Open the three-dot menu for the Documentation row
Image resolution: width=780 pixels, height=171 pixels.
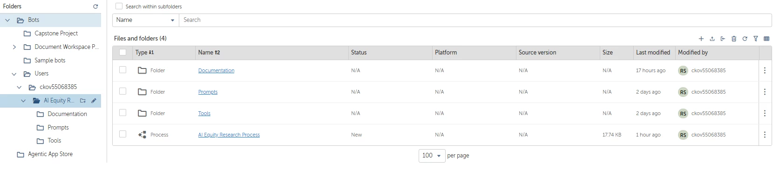click(x=765, y=70)
